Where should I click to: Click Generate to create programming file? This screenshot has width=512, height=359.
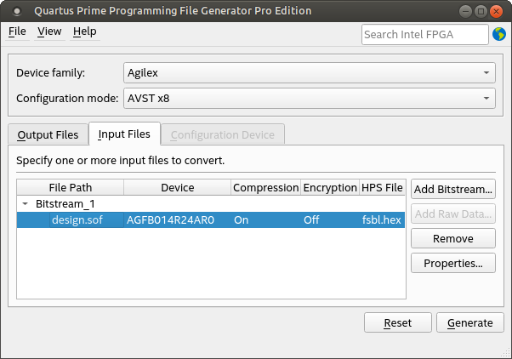pos(469,322)
